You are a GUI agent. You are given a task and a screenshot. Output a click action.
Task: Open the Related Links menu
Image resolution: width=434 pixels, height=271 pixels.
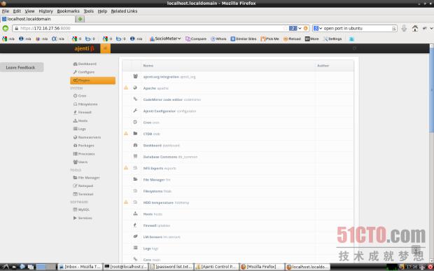pyautogui.click(x=124, y=11)
